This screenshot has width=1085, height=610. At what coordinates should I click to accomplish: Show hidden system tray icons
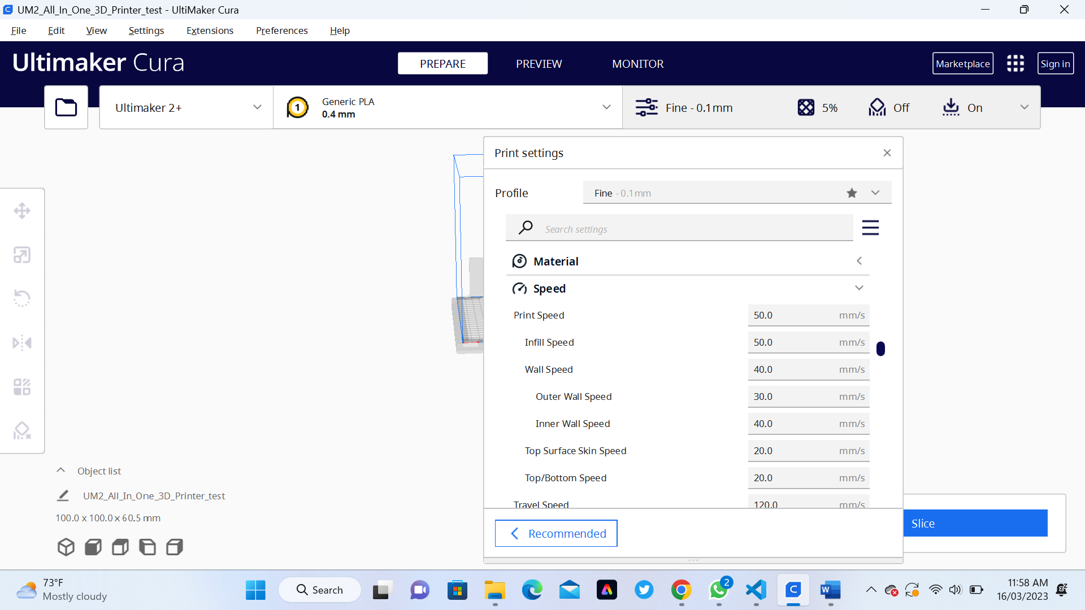coord(871,590)
